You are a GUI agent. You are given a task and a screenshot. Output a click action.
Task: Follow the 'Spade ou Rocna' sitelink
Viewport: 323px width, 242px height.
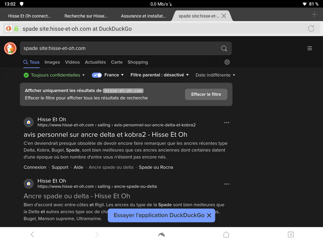pos(156,167)
